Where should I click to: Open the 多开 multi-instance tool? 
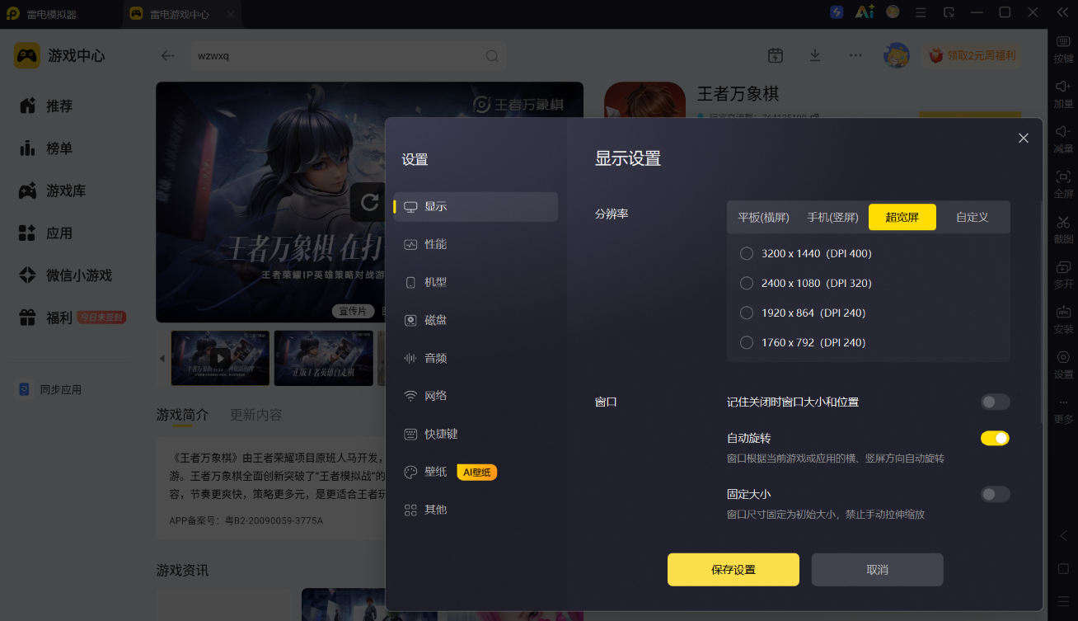pyautogui.click(x=1063, y=275)
